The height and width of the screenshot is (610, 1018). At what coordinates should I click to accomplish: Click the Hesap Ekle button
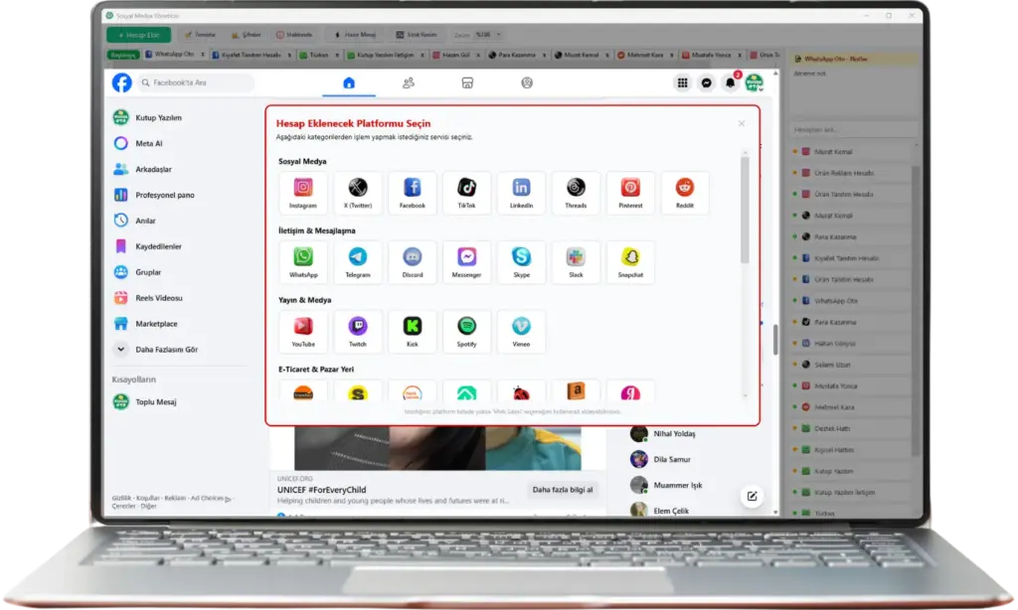(139, 35)
